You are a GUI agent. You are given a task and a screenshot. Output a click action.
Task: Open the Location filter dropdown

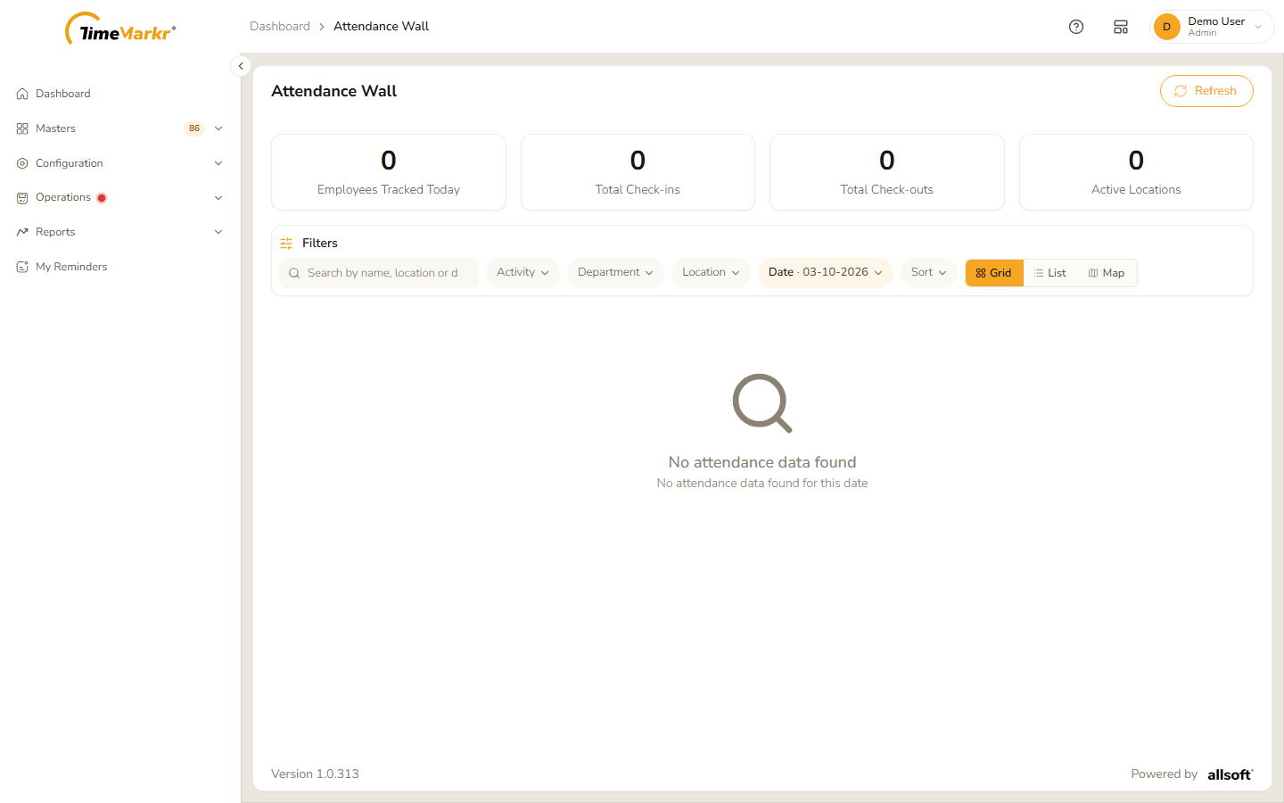[x=711, y=273]
